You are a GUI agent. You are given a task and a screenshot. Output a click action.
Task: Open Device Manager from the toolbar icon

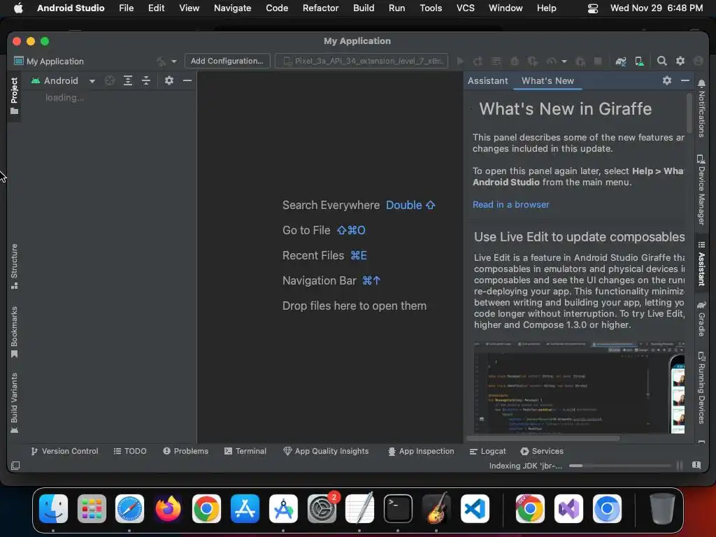pyautogui.click(x=639, y=62)
